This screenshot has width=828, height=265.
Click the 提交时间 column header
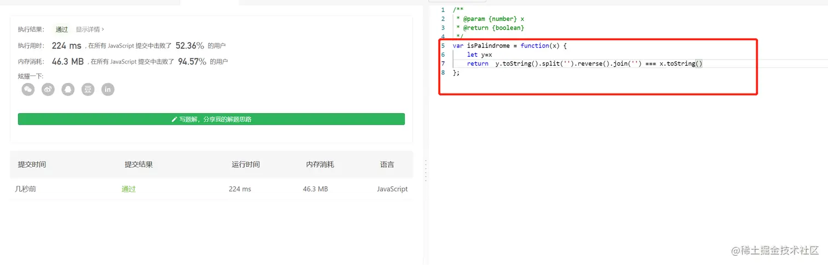[x=32, y=164]
